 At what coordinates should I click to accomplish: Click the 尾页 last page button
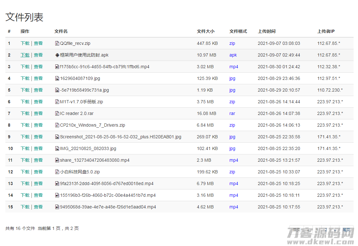coord(346,230)
